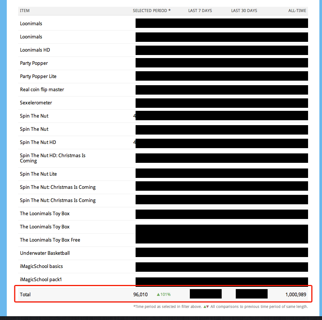Click the green up-arrow 101% change indicator
The width and height of the screenshot is (322, 320).
pyautogui.click(x=164, y=294)
